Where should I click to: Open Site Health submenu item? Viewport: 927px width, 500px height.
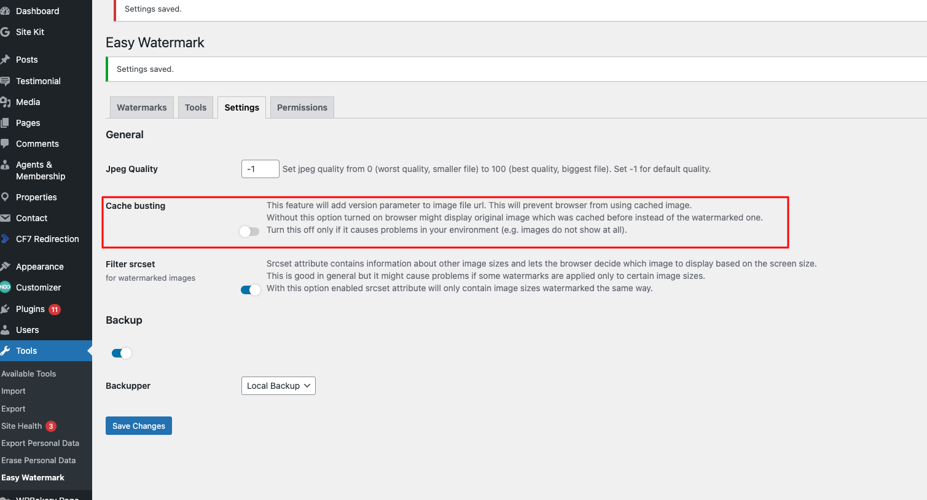(x=22, y=426)
